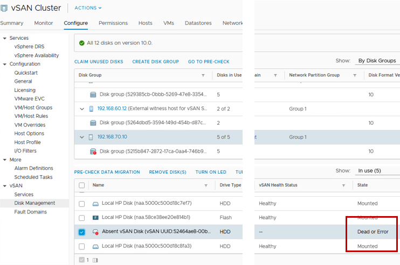Image resolution: width=400 pixels, height=265 pixels.
Task: Click filter icon in vSAN Health Status header
Action: [x=343, y=185]
